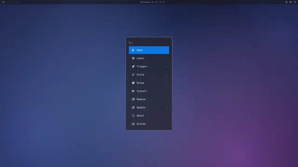Screen dimensions: 298x167
Task: Switch to workspace 2 in top bar
Action: (x=10, y=2)
